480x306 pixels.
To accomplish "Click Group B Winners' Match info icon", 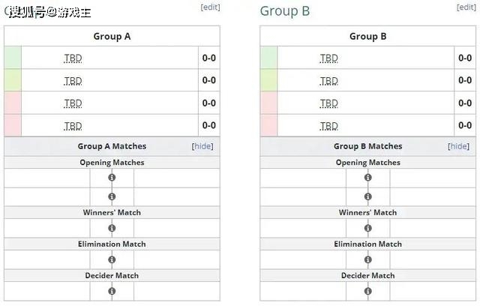I will pyautogui.click(x=368, y=228).
